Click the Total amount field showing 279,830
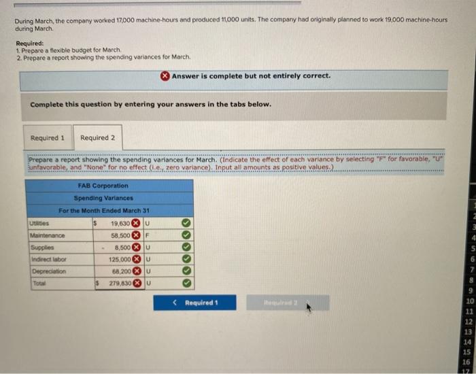The width and height of the screenshot is (476, 374). click(x=119, y=284)
